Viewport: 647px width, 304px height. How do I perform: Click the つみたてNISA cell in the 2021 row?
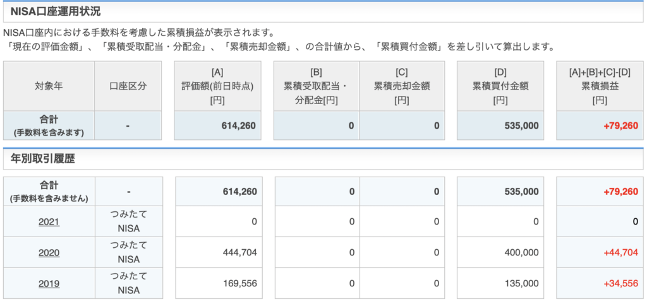[128, 221]
